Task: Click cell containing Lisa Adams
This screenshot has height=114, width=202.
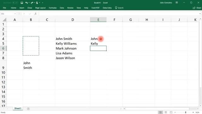Action: coord(73,53)
